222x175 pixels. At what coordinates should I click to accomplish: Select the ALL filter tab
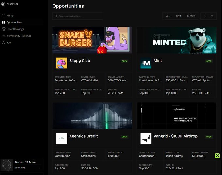168,16
